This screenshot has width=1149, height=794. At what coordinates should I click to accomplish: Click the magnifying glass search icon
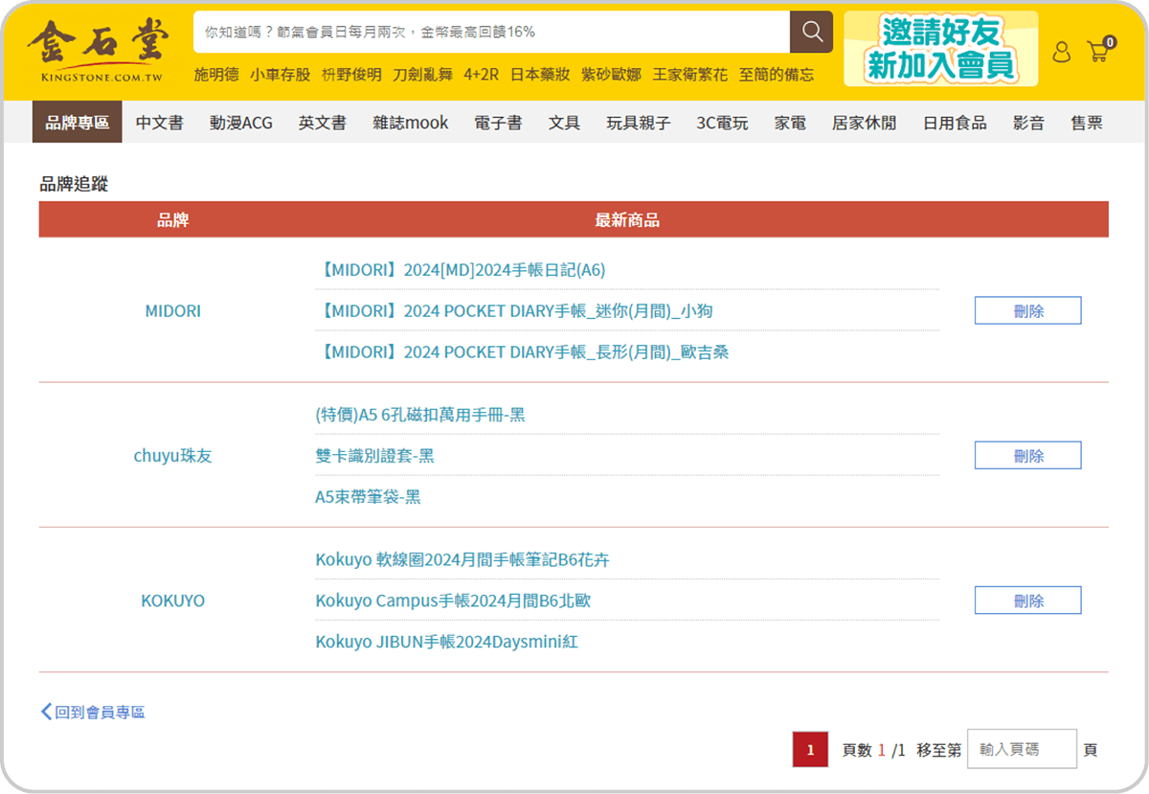(x=811, y=33)
